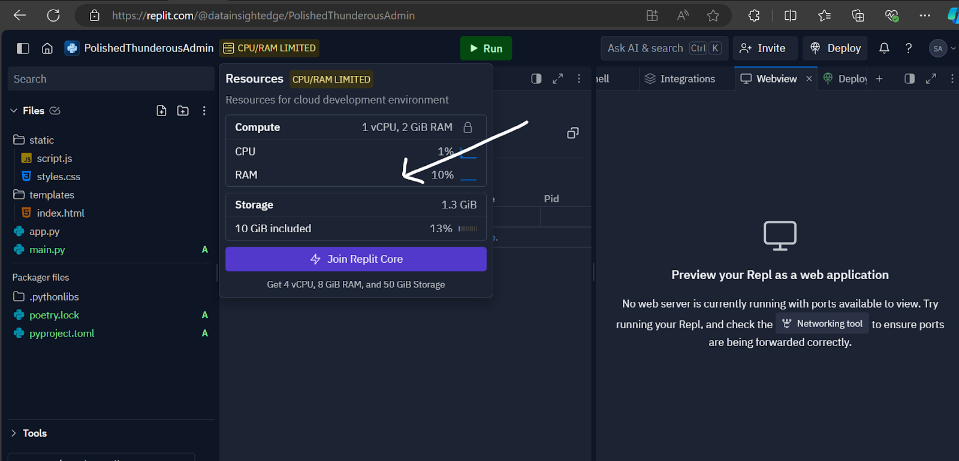Click the Pid column header
The width and height of the screenshot is (959, 461).
tap(551, 199)
